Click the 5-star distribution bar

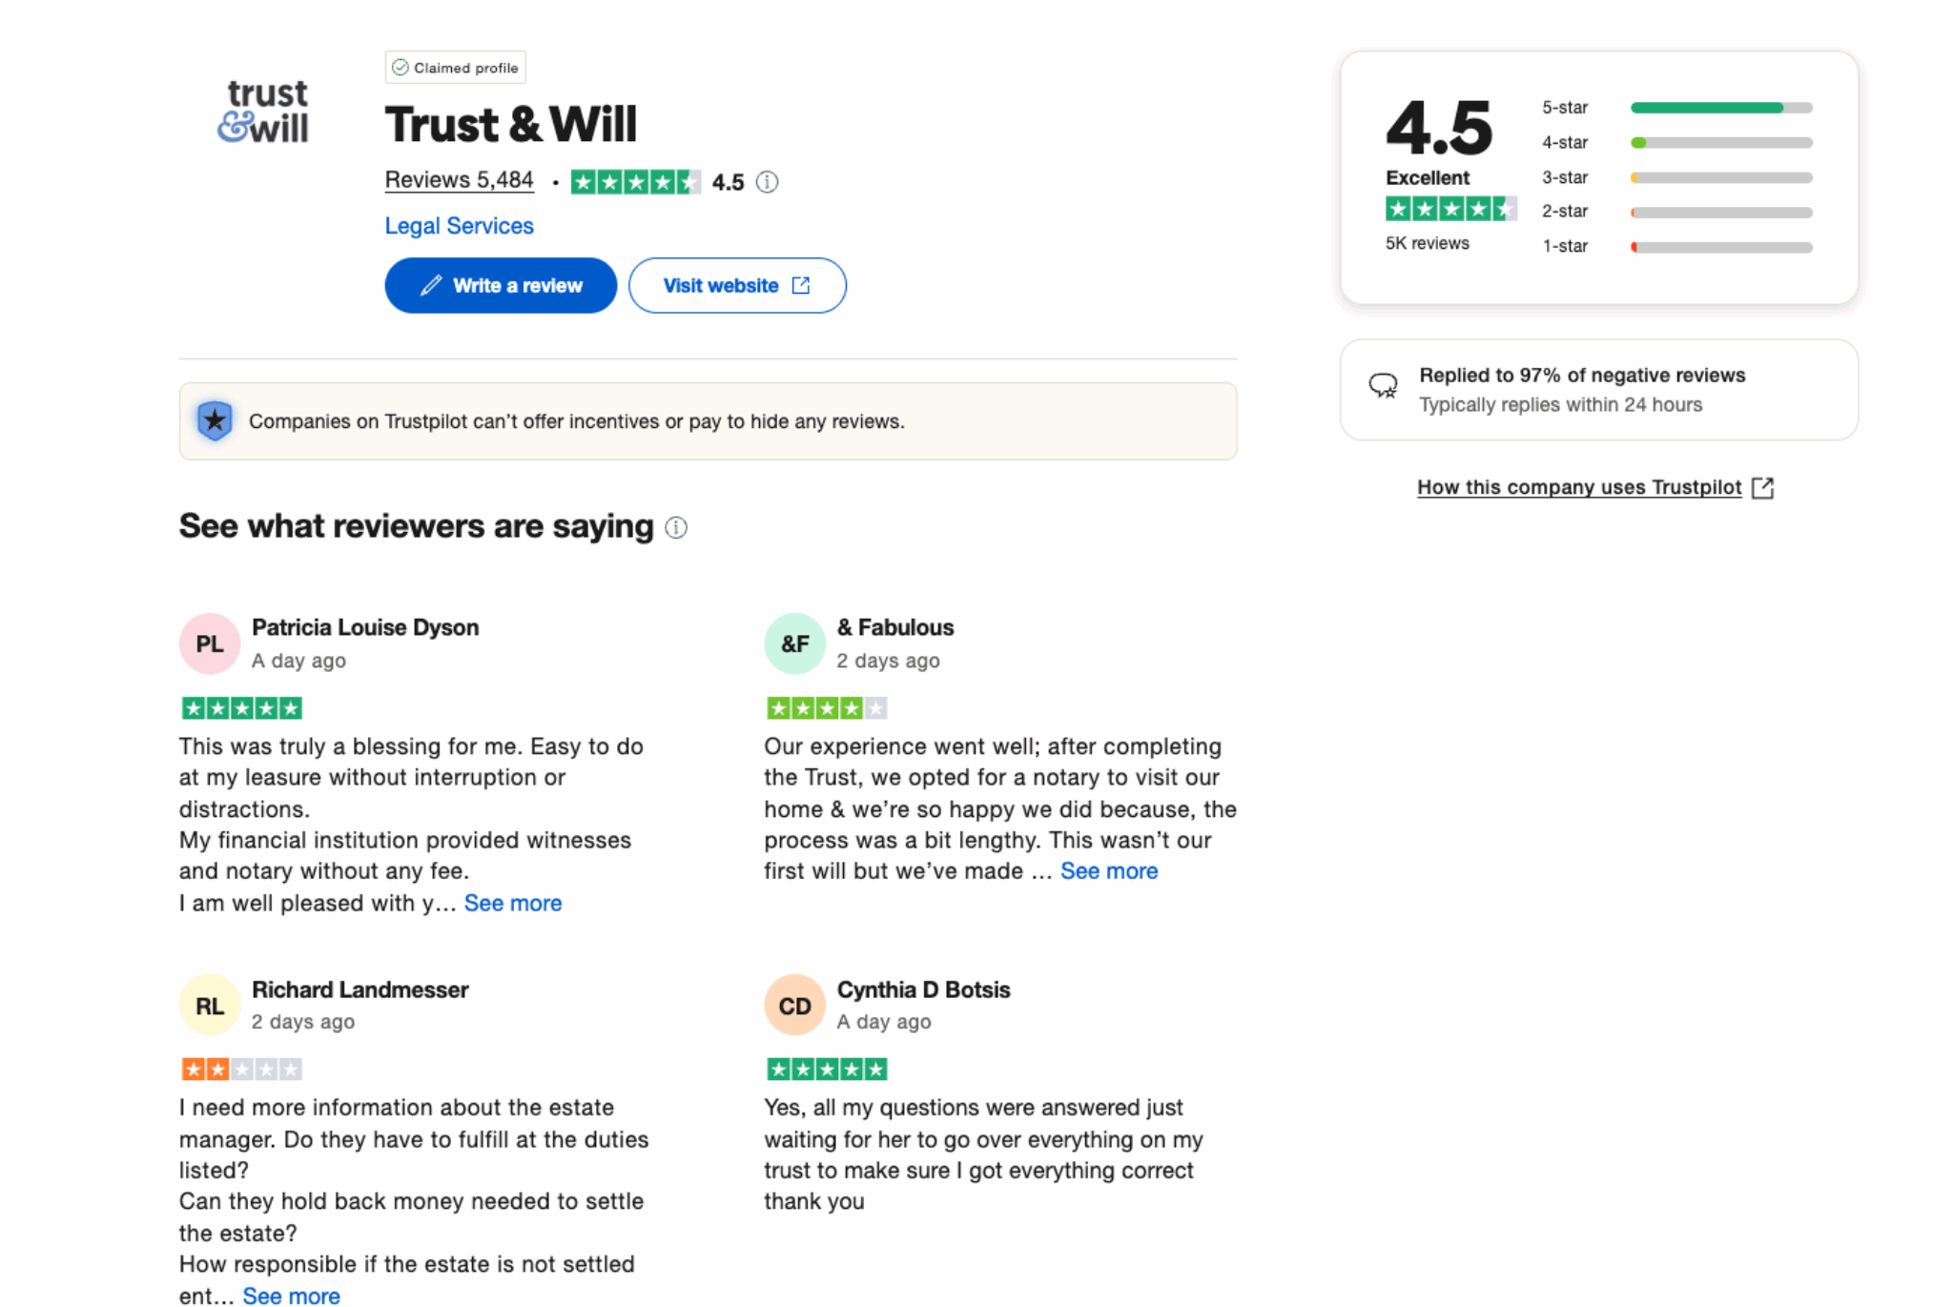[x=1720, y=108]
